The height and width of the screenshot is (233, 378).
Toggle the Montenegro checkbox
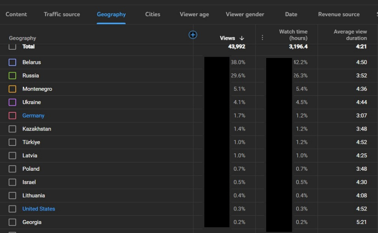(x=13, y=89)
